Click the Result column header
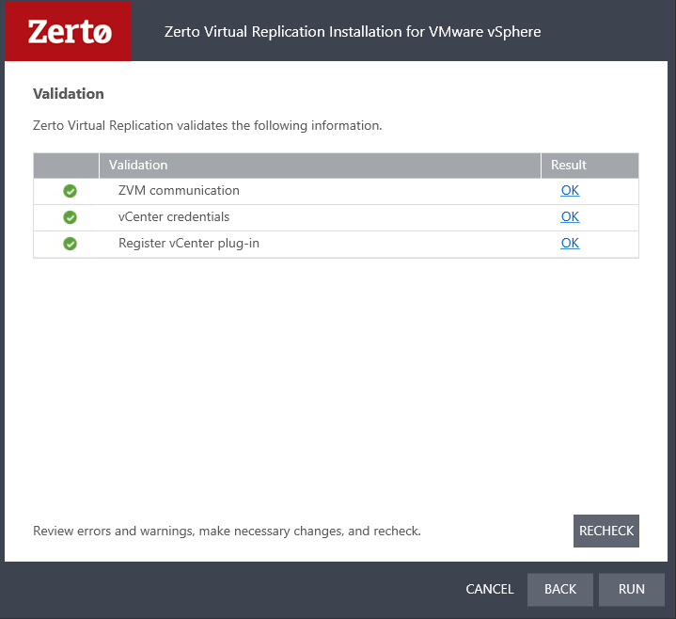Screen dimensions: 676x619 click(x=569, y=165)
